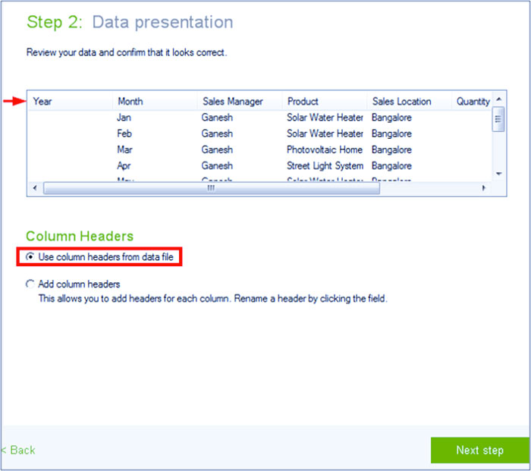Image resolution: width=531 pixels, height=471 pixels.
Task: Click the 'Photovoltaic Home' product cell
Action: pos(325,149)
